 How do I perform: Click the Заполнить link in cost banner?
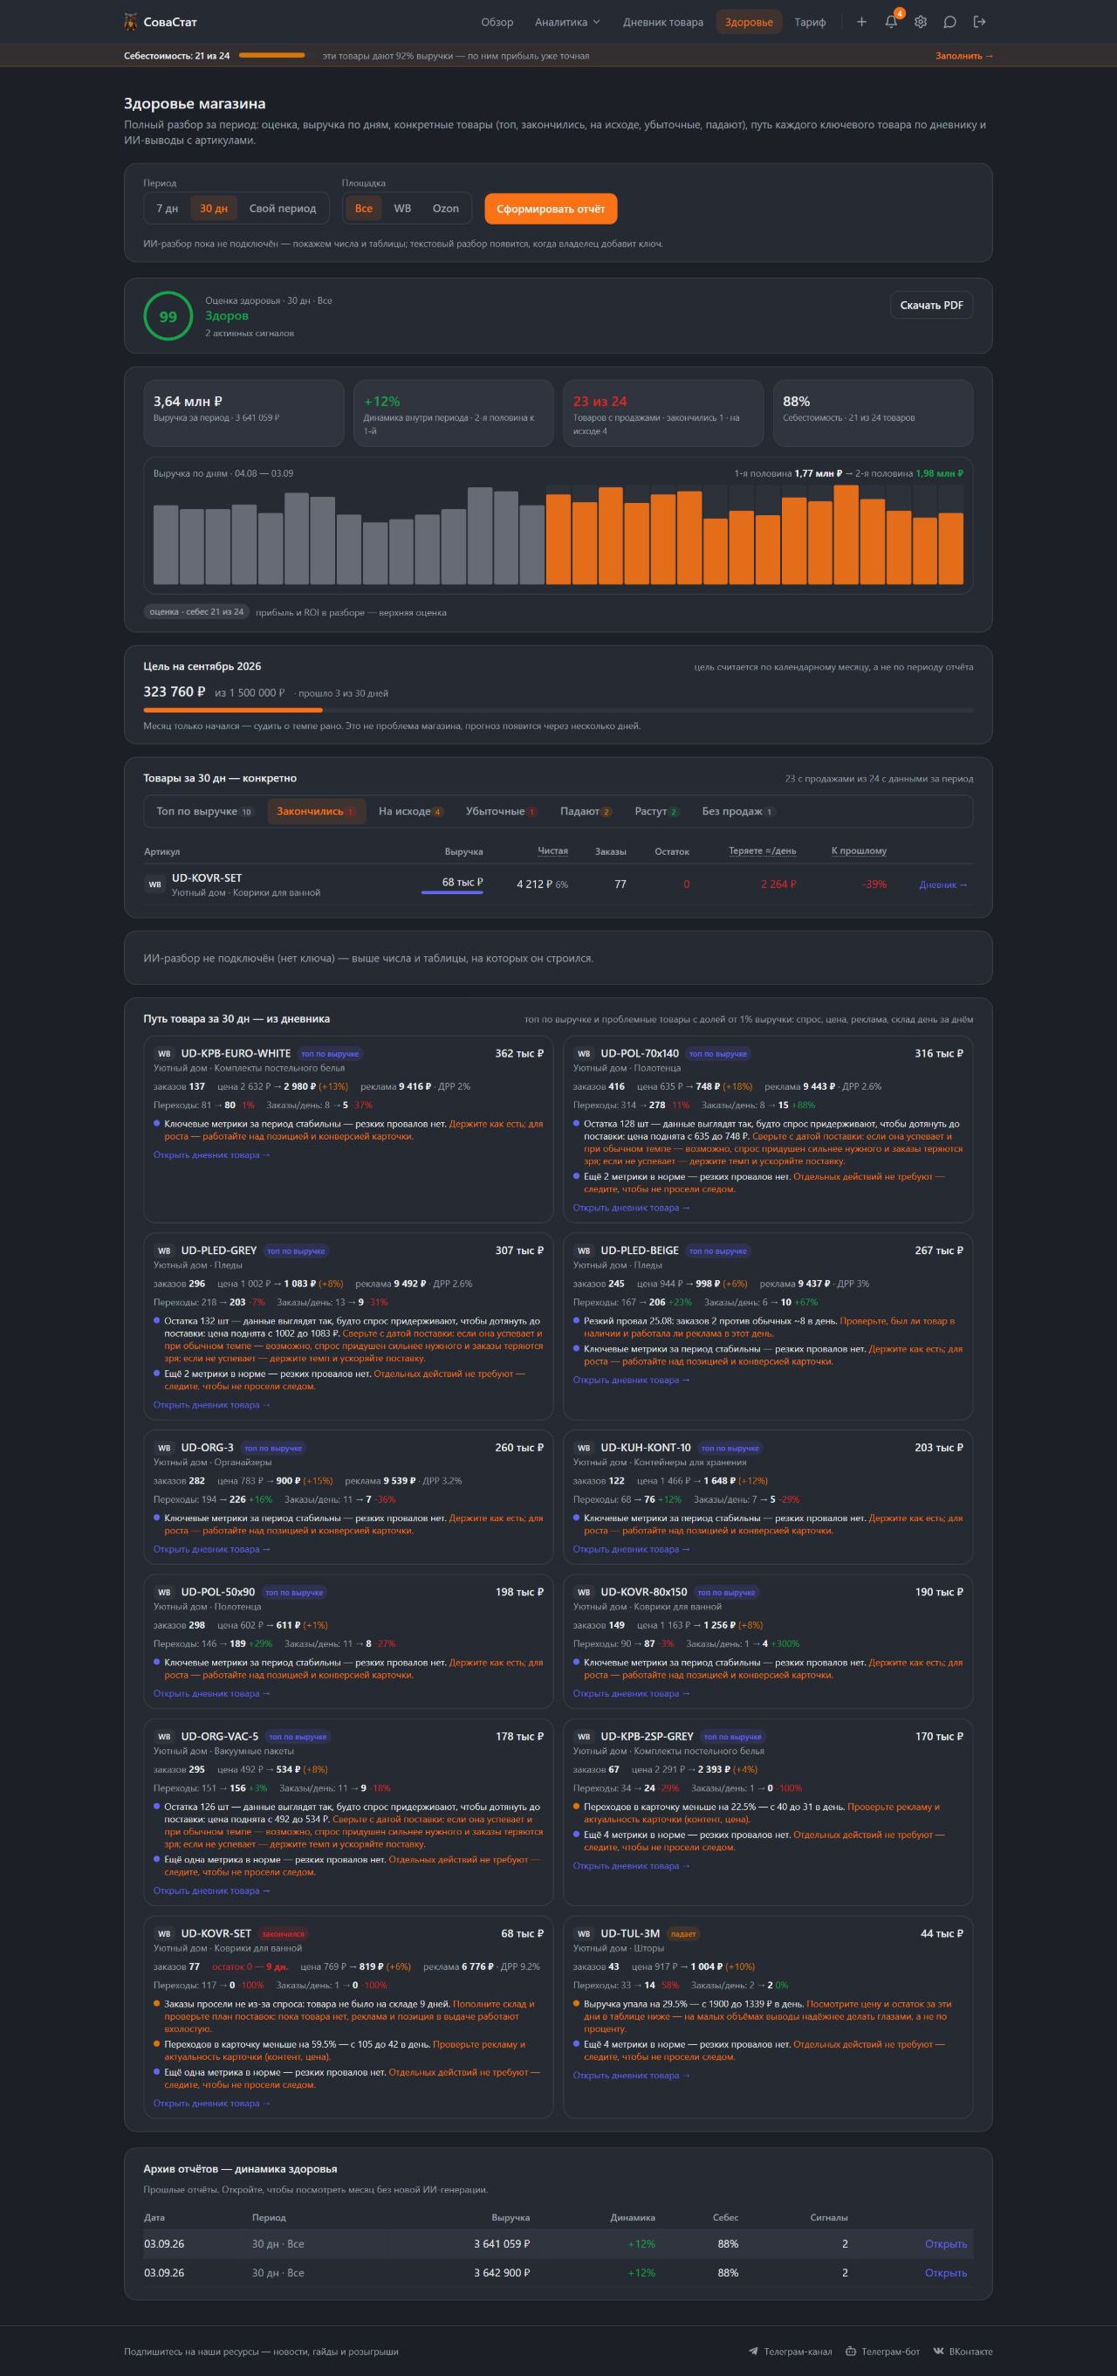(964, 56)
